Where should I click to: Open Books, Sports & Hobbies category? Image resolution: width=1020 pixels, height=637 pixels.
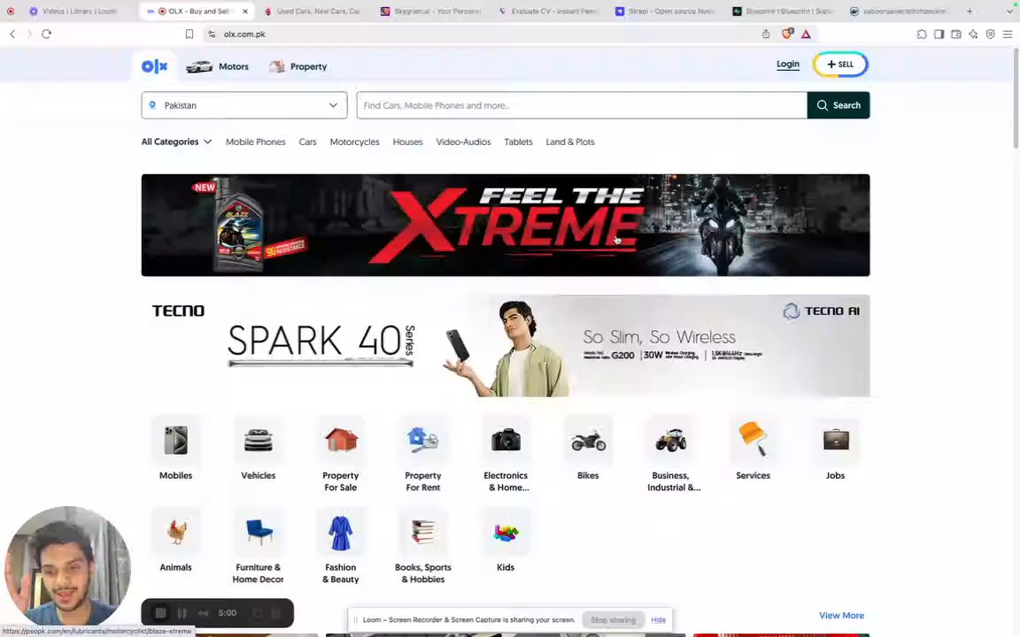point(423,532)
